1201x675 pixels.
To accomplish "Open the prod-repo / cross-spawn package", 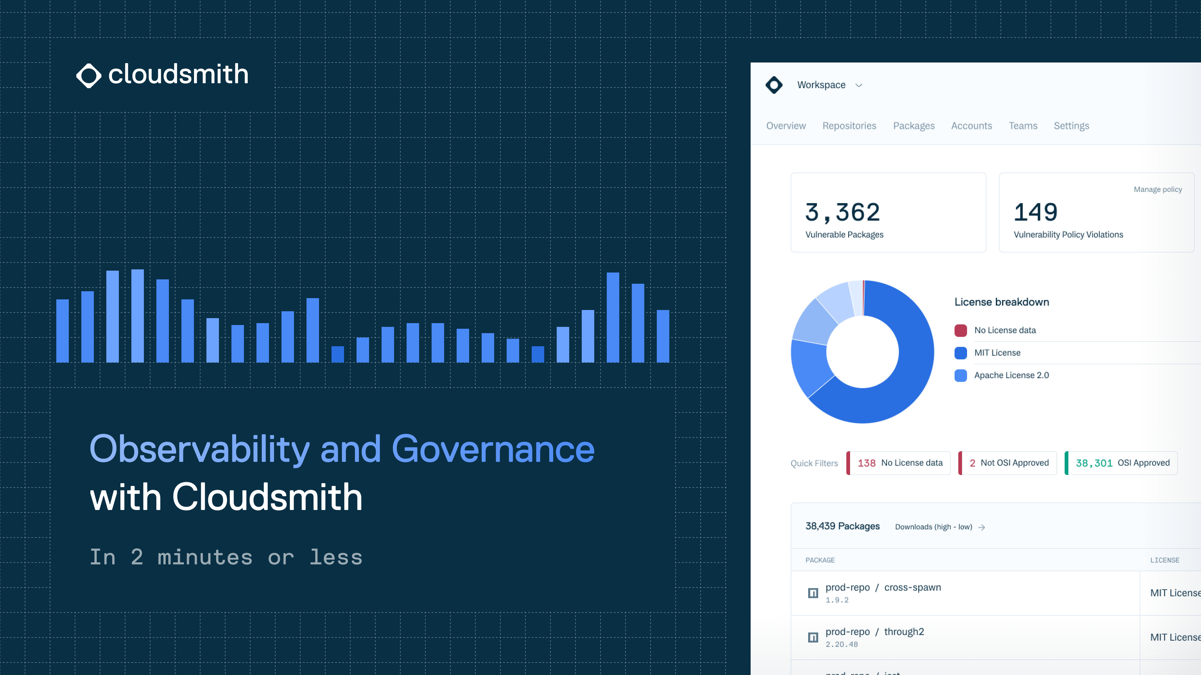I will click(883, 587).
